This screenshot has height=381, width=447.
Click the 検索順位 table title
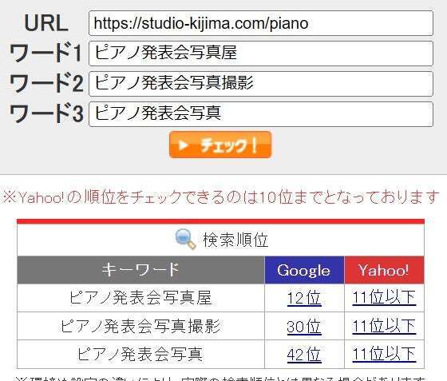[x=235, y=240]
